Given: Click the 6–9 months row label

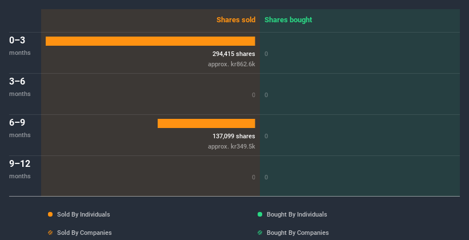Looking at the screenshot, I should point(20,128).
